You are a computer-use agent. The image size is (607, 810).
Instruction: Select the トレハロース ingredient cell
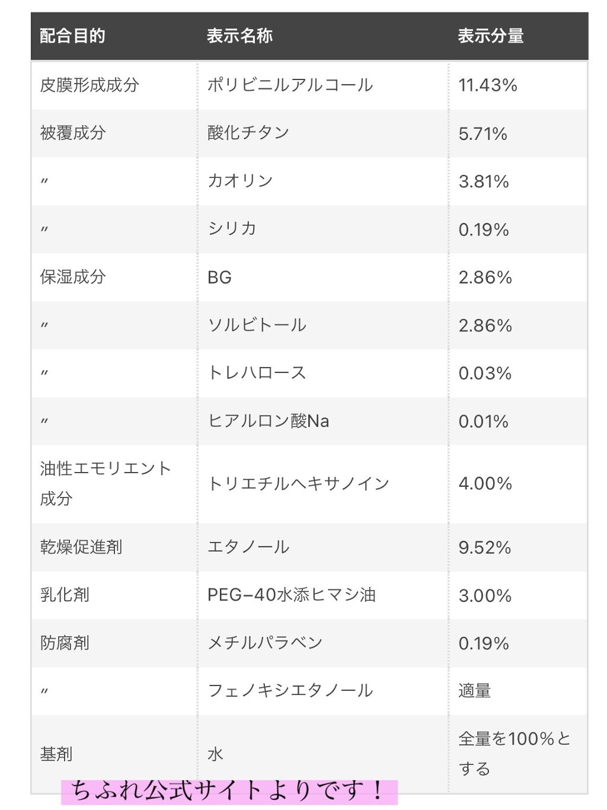pos(257,373)
